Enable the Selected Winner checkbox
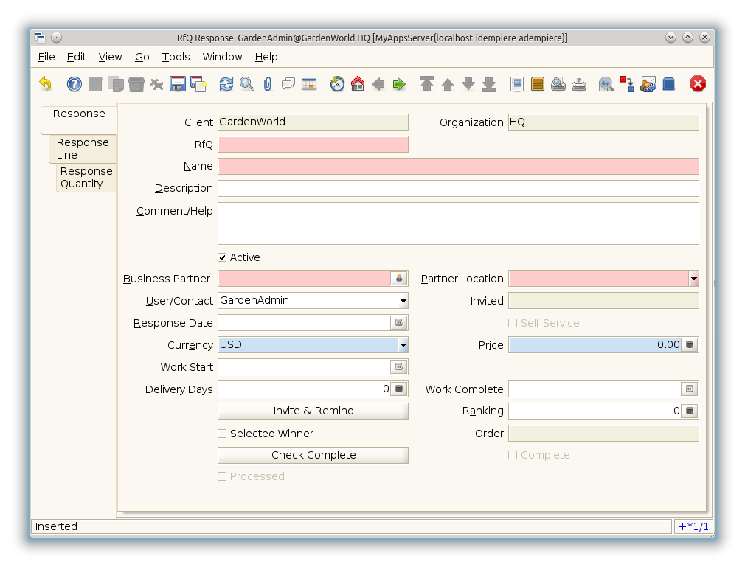 tap(223, 434)
